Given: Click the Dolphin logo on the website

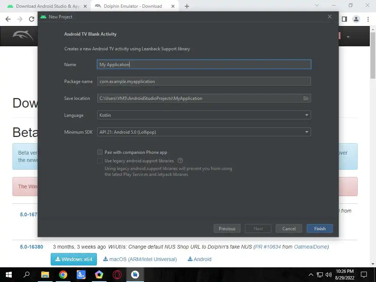Looking at the screenshot, I should click(23, 36).
